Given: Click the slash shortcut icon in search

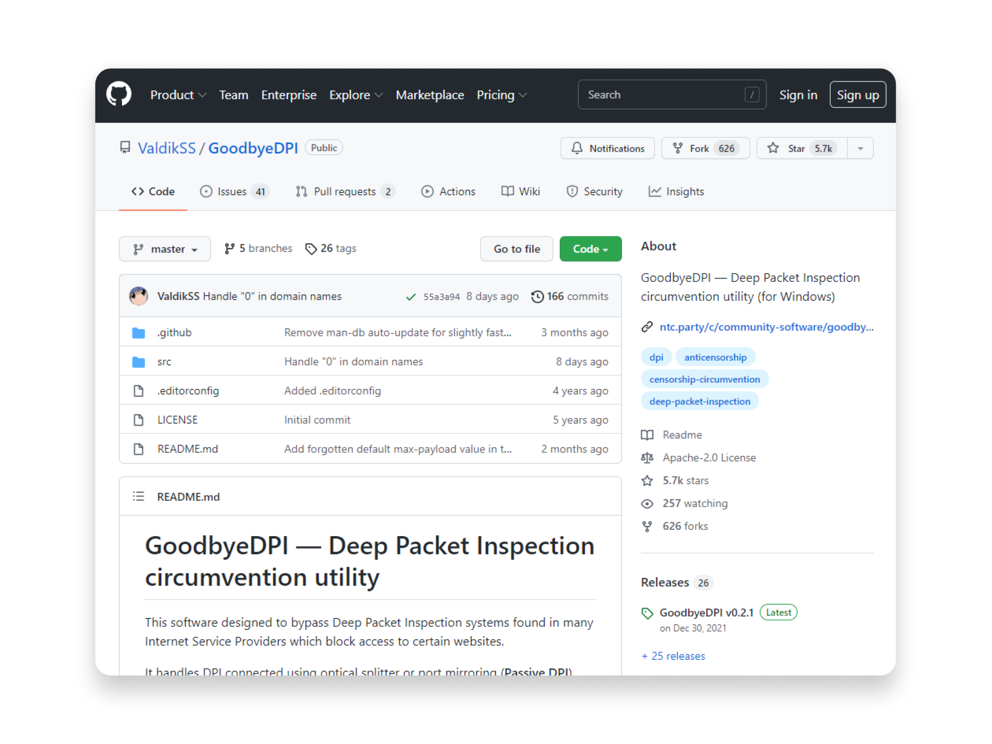Looking at the screenshot, I should (x=752, y=94).
